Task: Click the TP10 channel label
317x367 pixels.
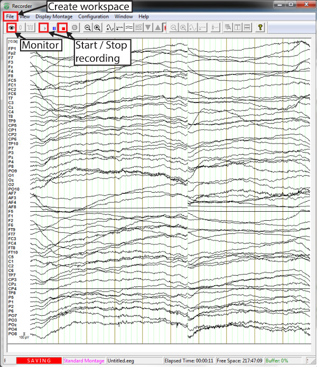Action: point(13,144)
